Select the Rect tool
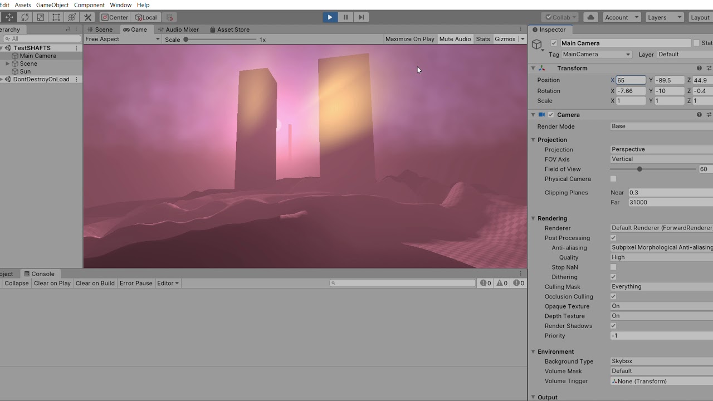The image size is (713, 401). 56,17
